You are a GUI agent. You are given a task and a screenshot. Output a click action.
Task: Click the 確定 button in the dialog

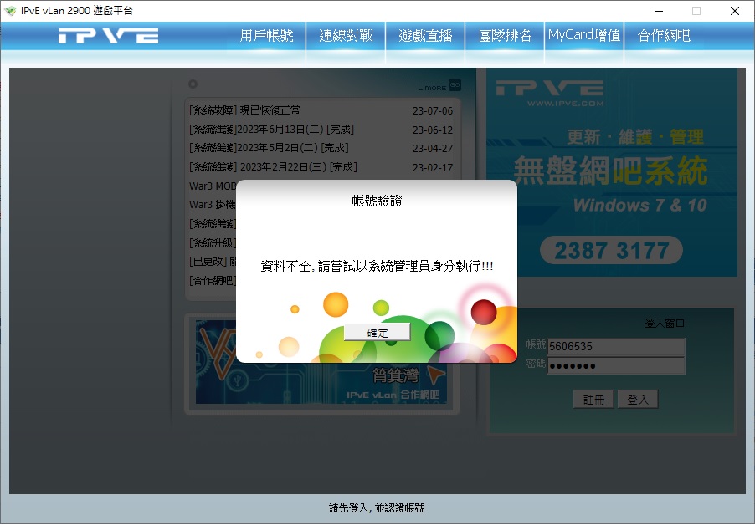(x=377, y=332)
